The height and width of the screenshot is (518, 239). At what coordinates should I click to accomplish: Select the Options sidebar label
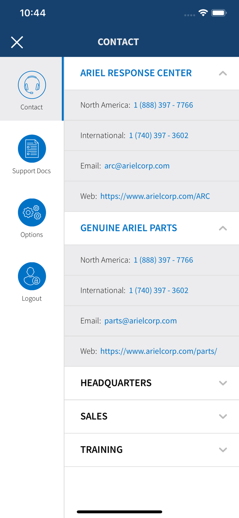[x=31, y=234]
